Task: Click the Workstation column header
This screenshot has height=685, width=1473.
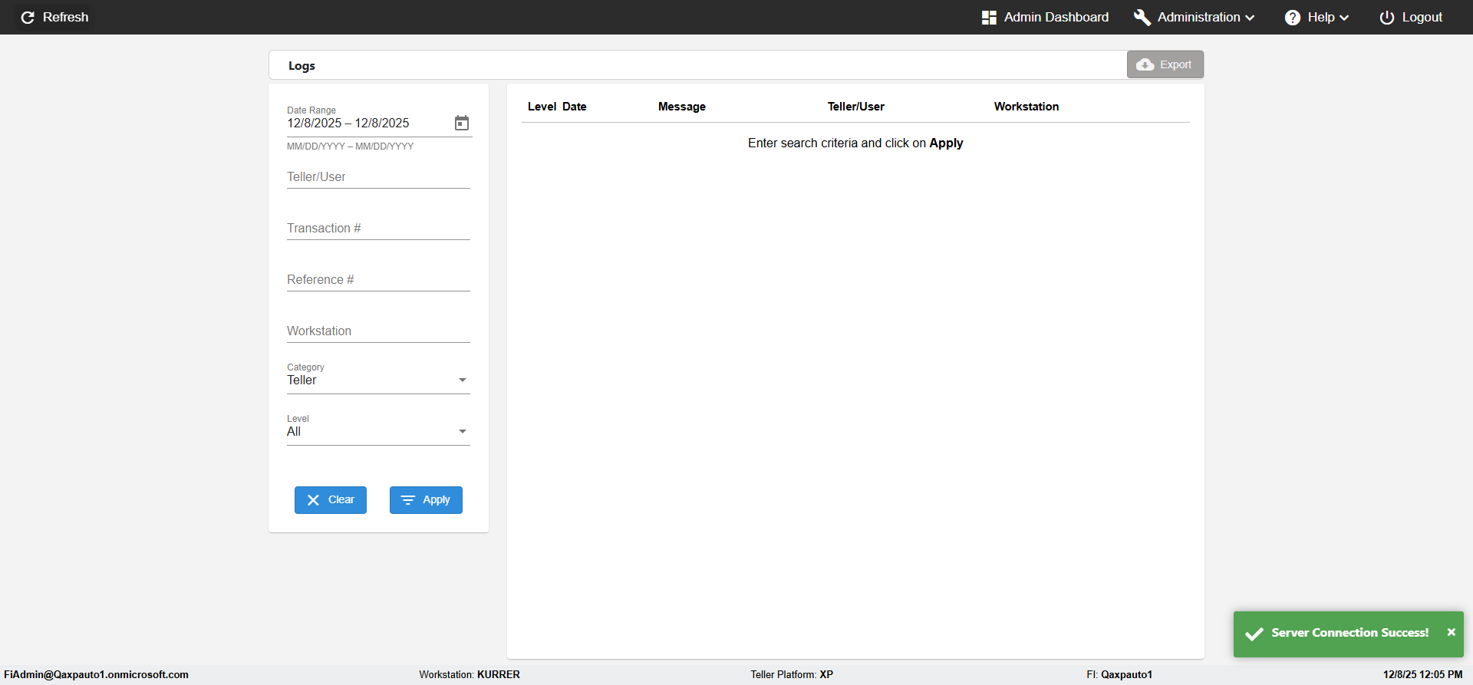Action: click(1026, 107)
